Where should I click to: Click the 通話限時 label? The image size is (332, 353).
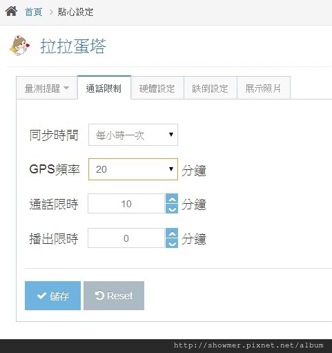pyautogui.click(x=54, y=204)
